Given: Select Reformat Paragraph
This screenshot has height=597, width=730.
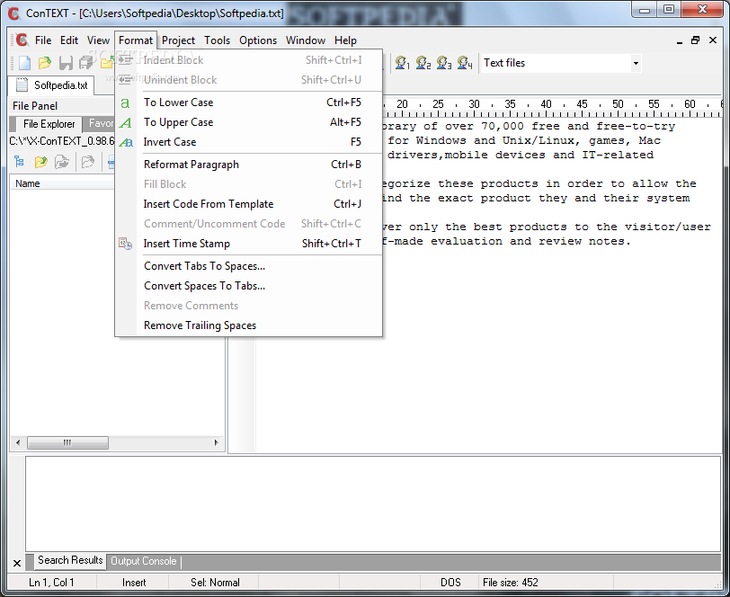Looking at the screenshot, I should click(x=249, y=165).
